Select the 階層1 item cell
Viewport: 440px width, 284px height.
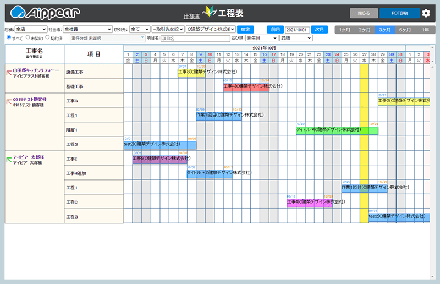point(94,129)
